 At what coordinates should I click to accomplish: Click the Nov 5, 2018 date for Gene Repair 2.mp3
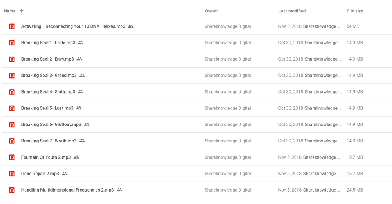[290, 174]
